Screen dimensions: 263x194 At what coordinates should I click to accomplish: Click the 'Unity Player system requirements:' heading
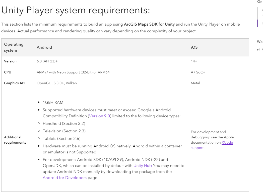coord(76,10)
